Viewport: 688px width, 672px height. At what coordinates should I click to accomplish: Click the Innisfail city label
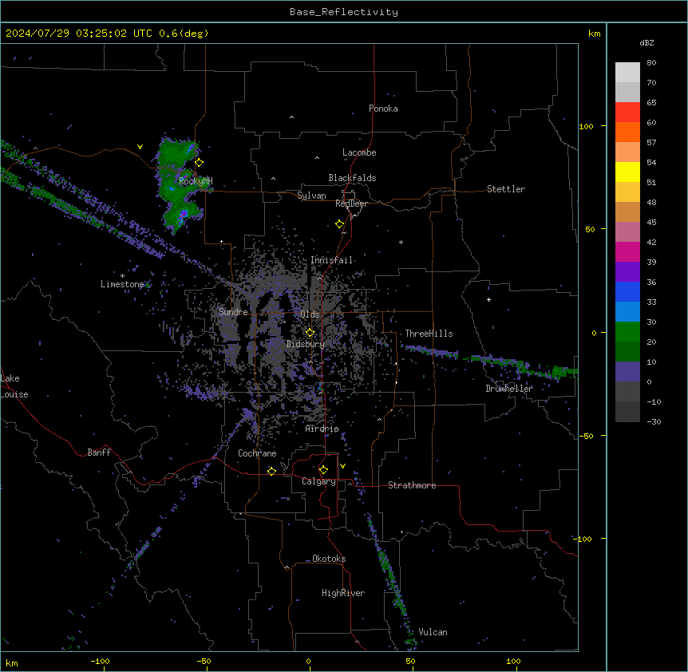click(x=331, y=260)
